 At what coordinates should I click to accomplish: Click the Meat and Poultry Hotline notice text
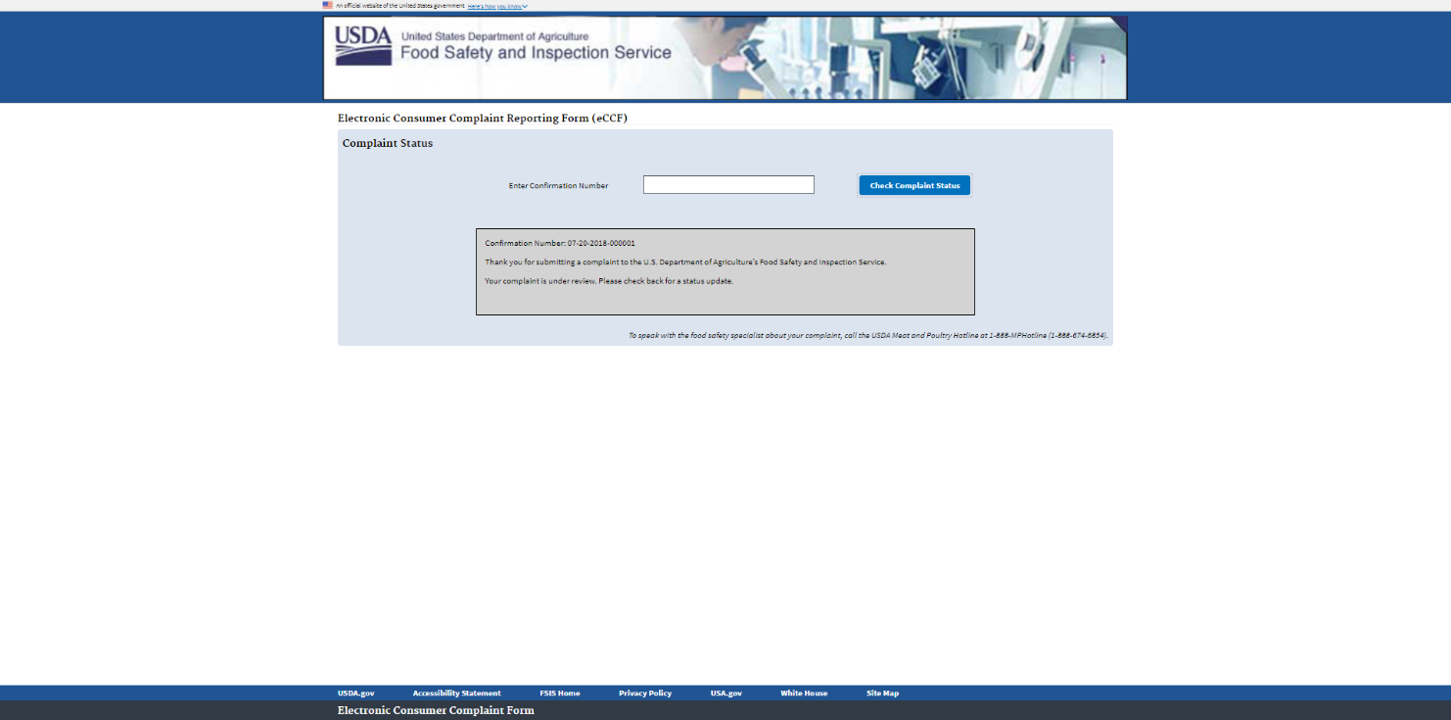pos(867,335)
